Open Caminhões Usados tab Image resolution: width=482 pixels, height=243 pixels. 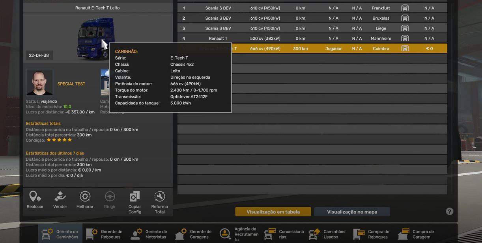[327, 234]
